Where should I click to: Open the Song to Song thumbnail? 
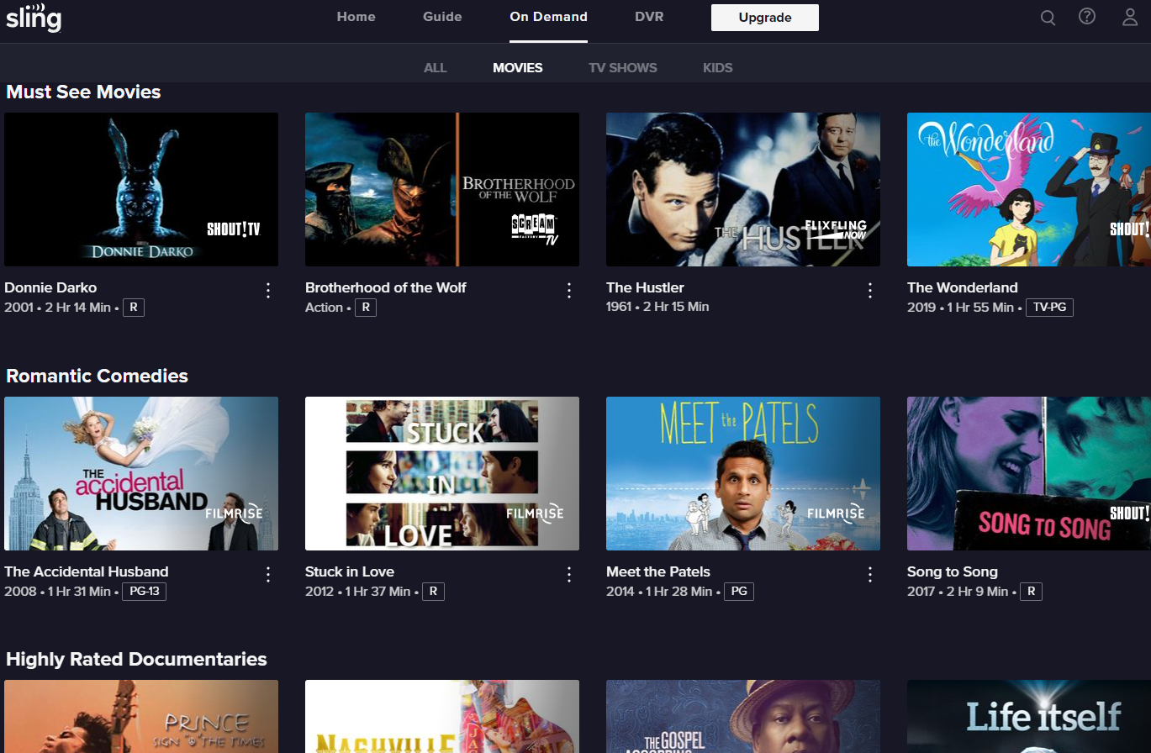(1029, 474)
